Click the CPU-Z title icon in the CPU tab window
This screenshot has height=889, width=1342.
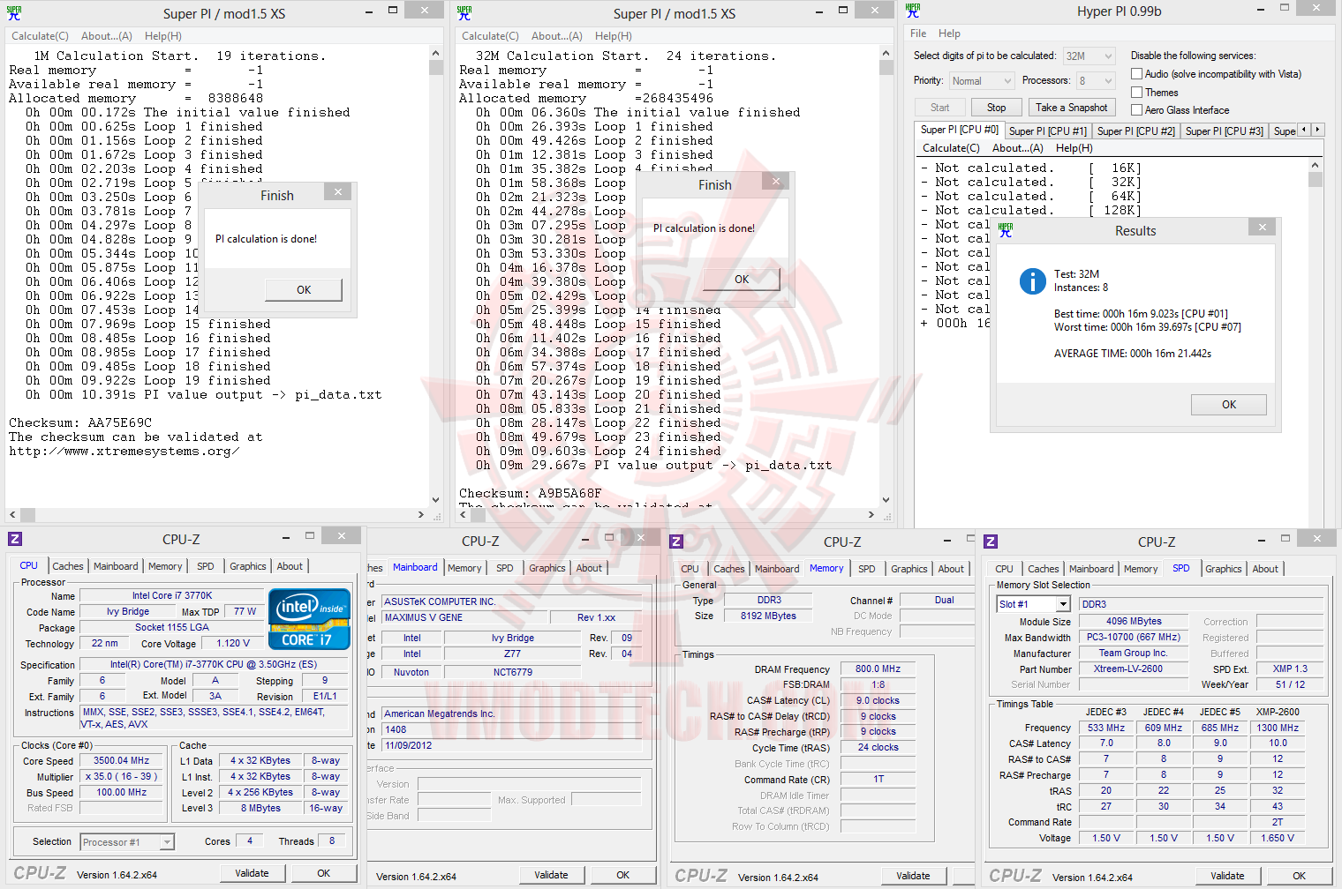point(15,539)
